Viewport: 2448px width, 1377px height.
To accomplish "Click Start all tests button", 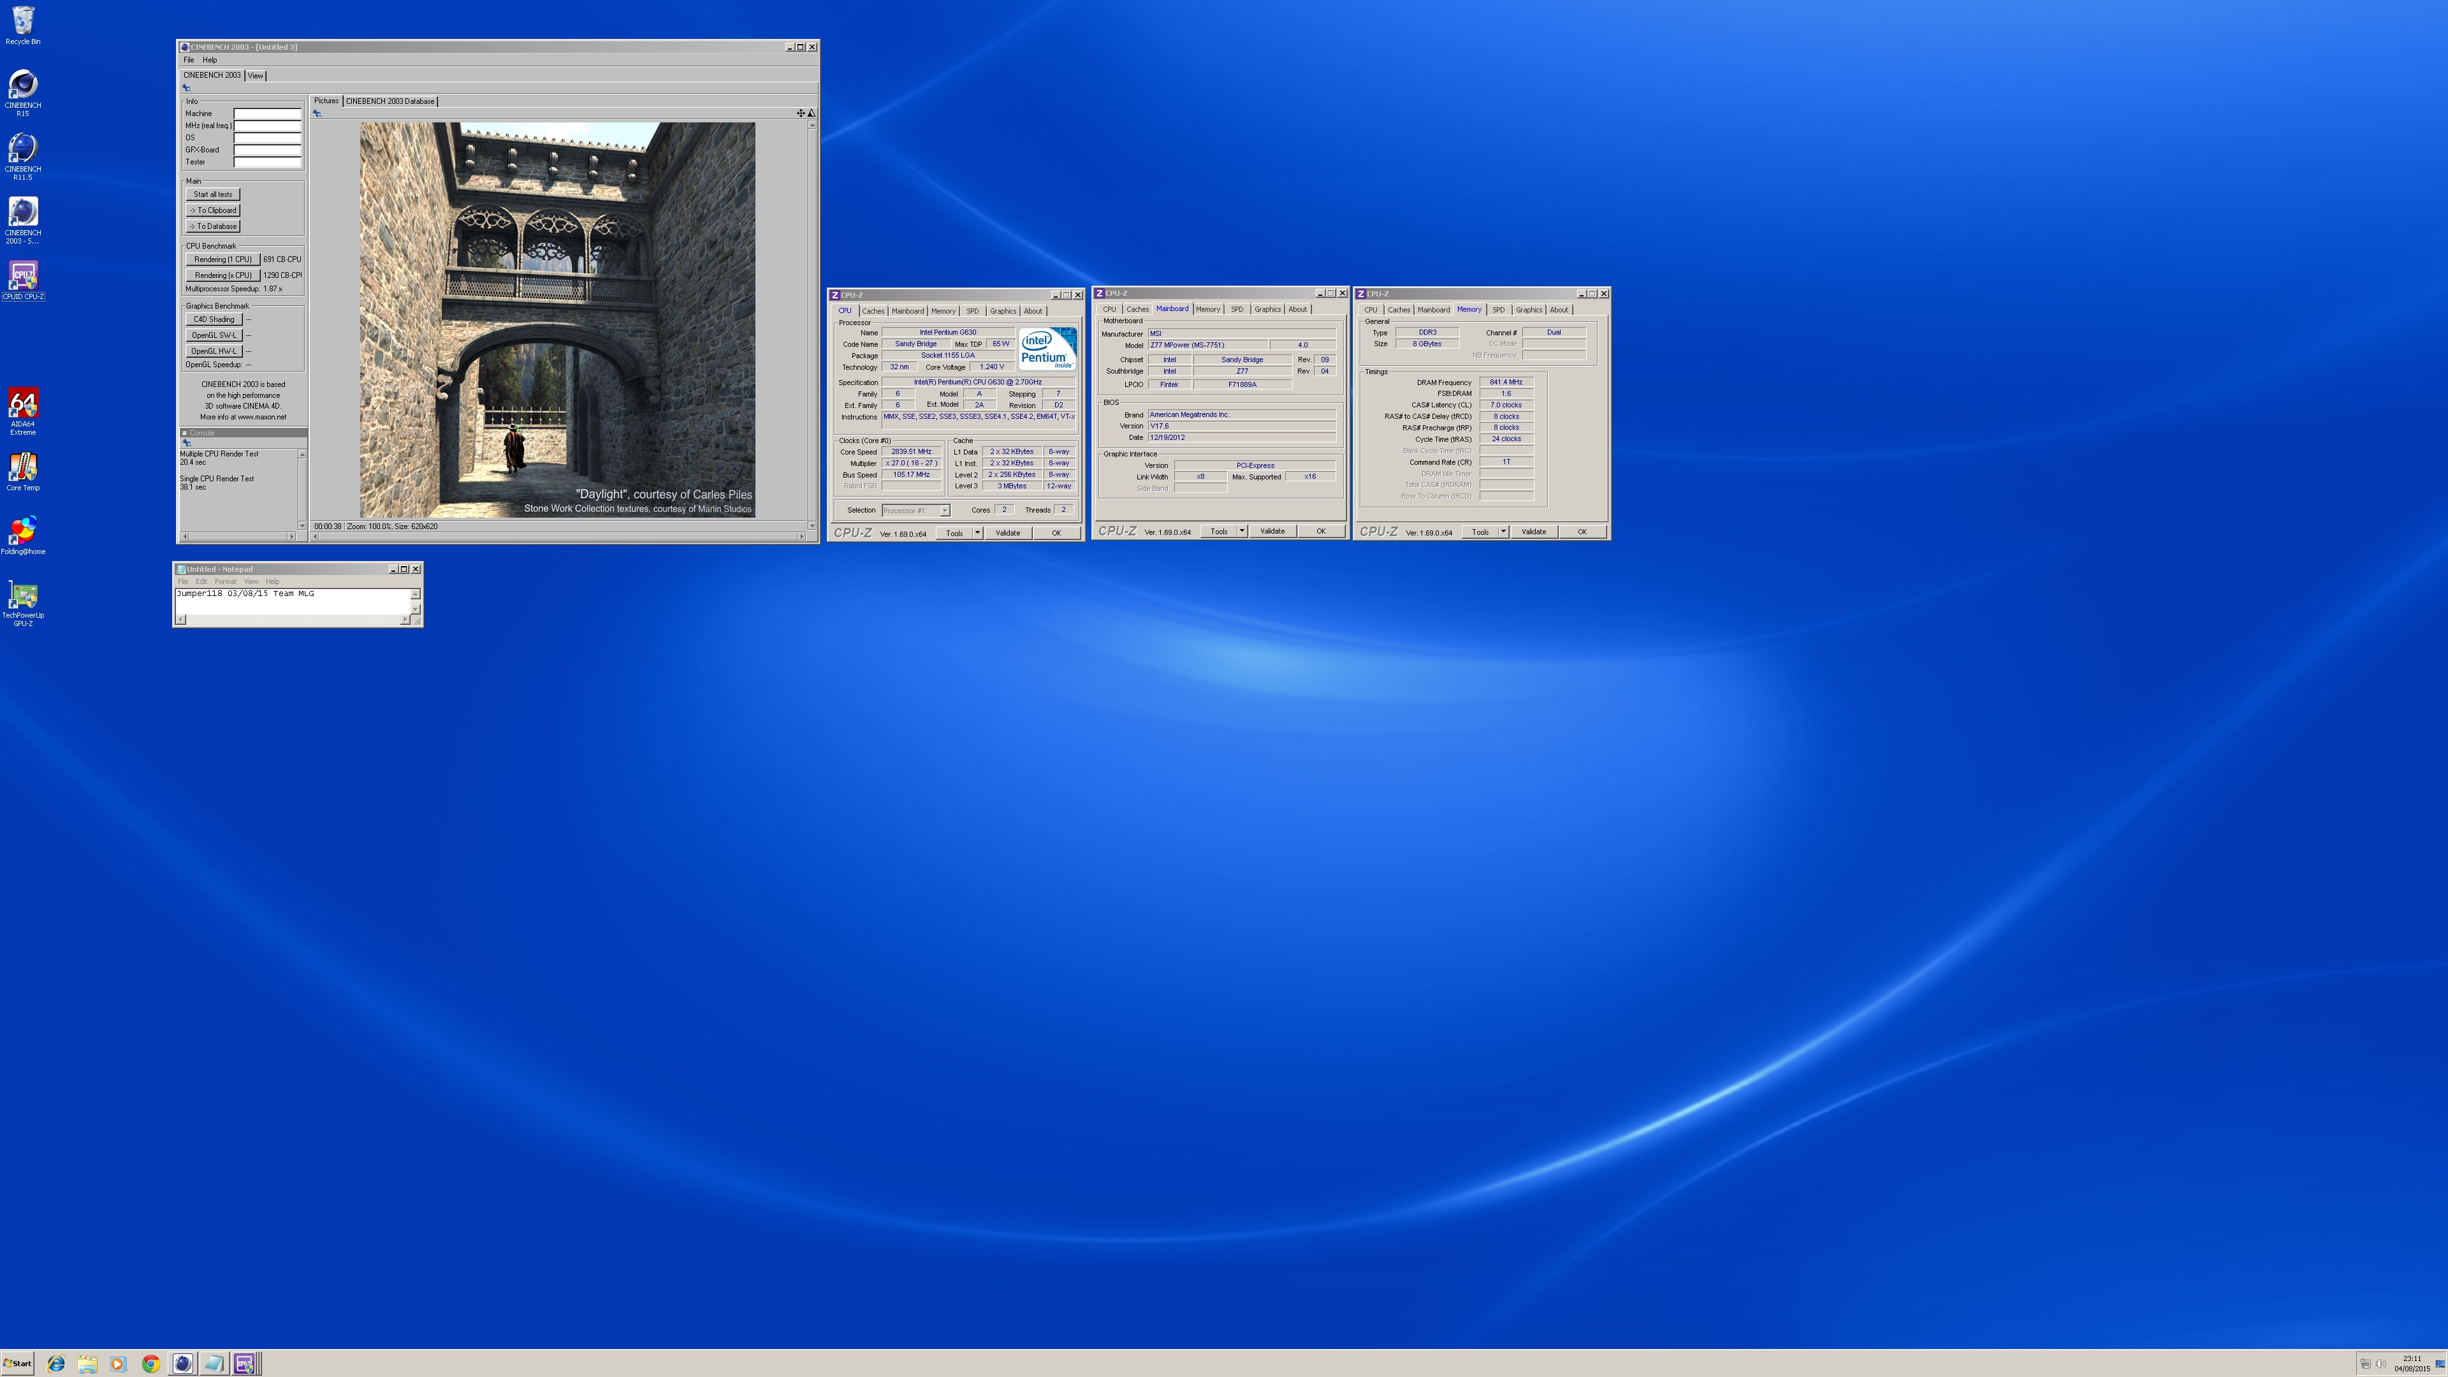I will pyautogui.click(x=213, y=194).
